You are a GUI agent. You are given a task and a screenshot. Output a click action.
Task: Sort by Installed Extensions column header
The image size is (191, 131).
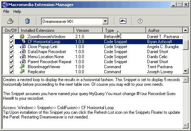click(46, 30)
